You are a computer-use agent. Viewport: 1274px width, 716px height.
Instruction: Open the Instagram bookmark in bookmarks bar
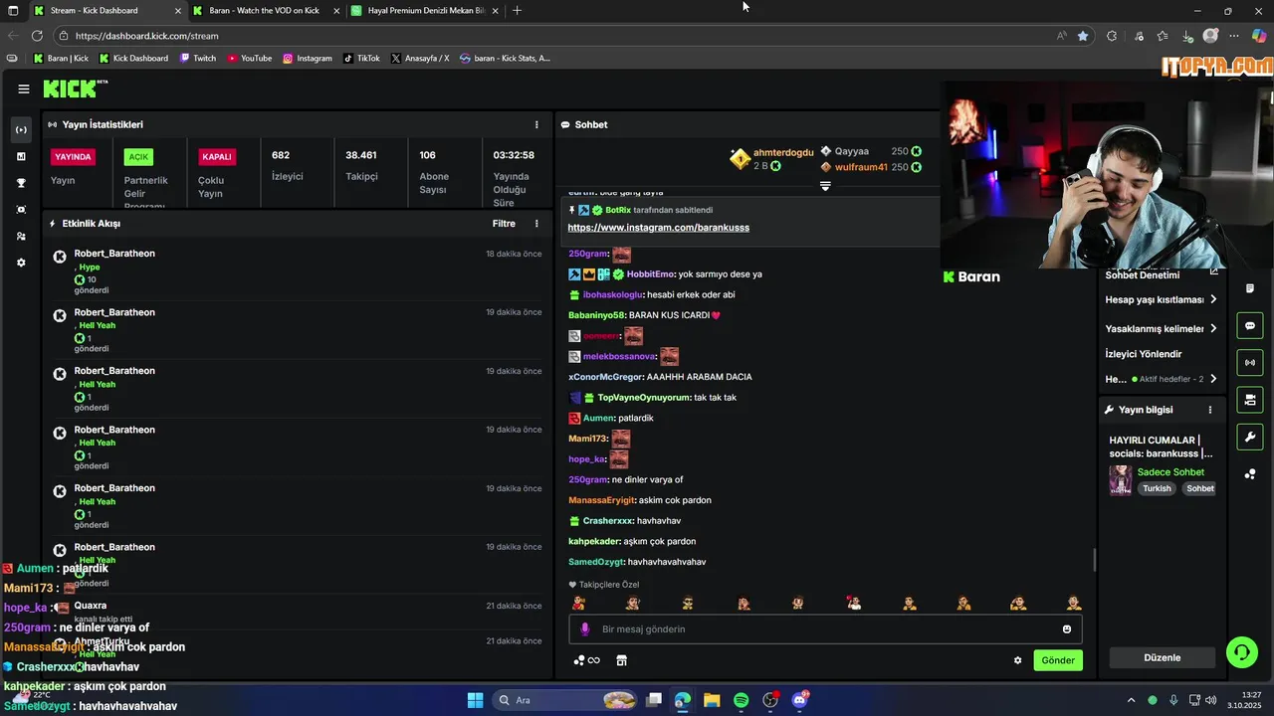[x=308, y=59]
